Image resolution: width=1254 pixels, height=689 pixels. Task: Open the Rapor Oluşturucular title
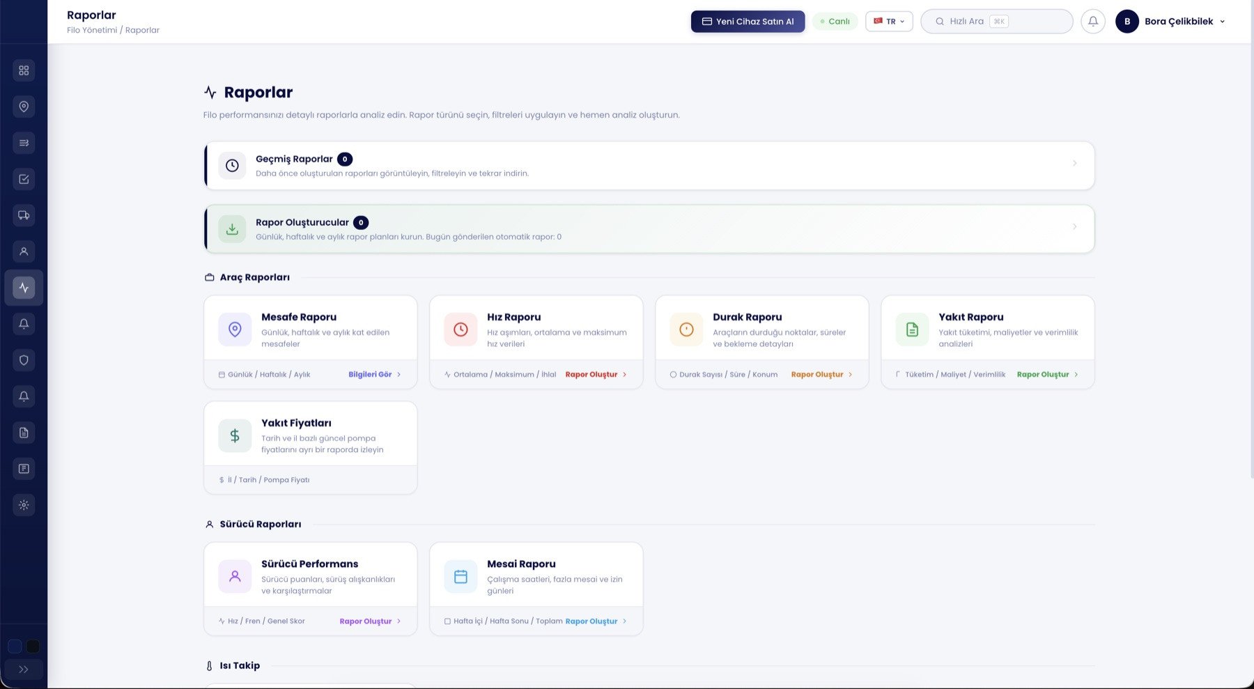(x=302, y=222)
